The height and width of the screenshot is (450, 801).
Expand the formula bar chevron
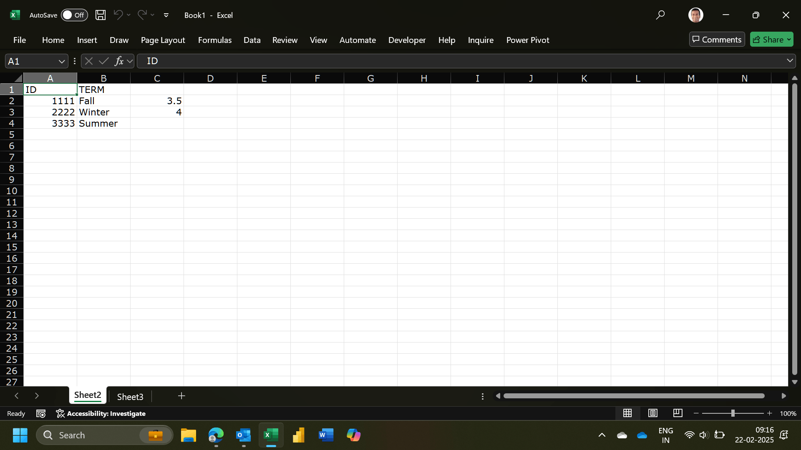click(x=790, y=61)
